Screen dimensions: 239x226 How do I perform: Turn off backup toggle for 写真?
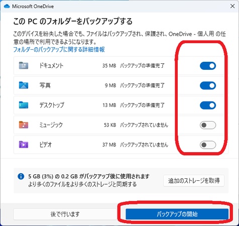[x=208, y=85]
